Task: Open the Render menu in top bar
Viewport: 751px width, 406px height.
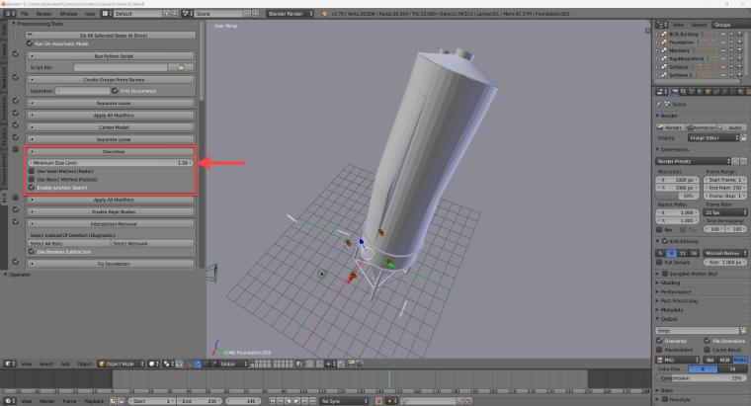Action: 43,14
